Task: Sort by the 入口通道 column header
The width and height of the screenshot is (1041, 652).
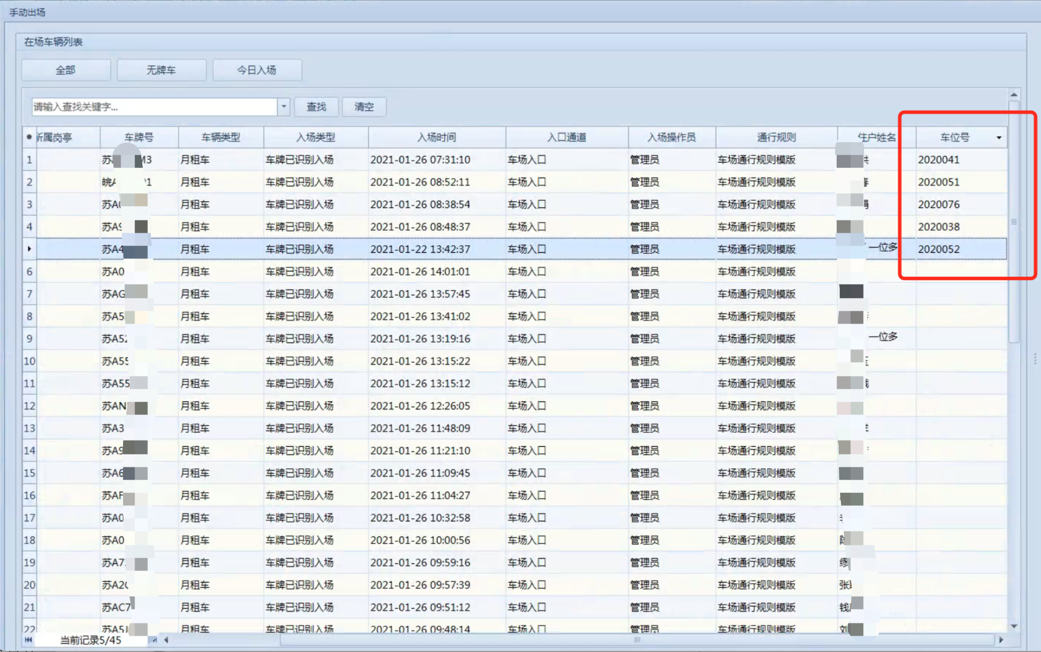Action: [567, 137]
